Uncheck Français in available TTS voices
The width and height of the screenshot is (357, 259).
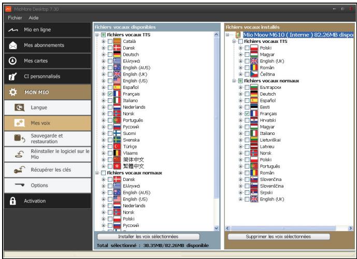(x=110, y=94)
